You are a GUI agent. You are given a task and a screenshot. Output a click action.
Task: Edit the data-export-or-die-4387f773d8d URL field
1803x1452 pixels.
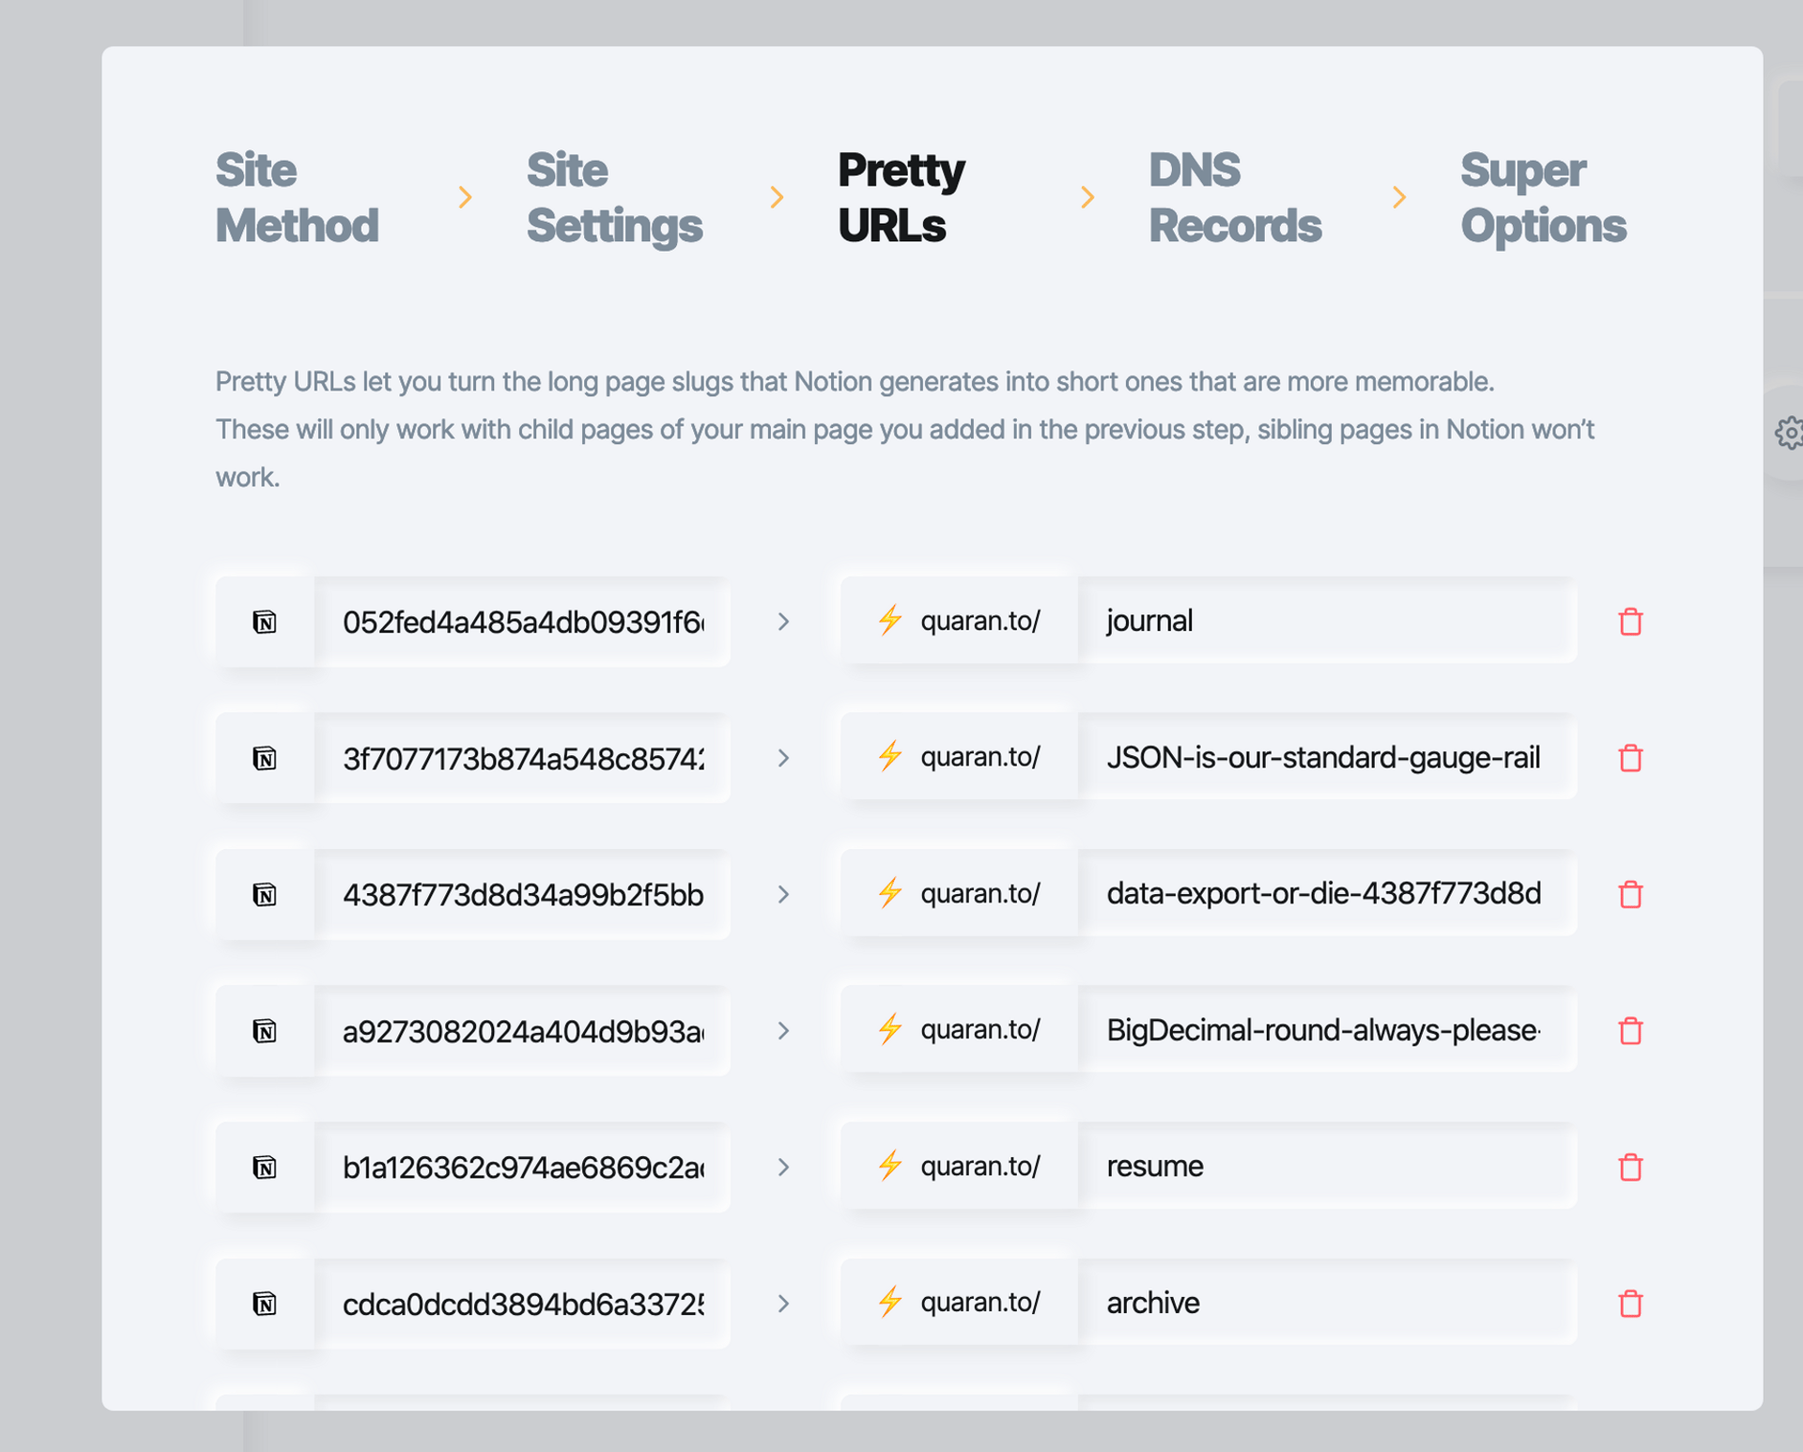(1327, 892)
